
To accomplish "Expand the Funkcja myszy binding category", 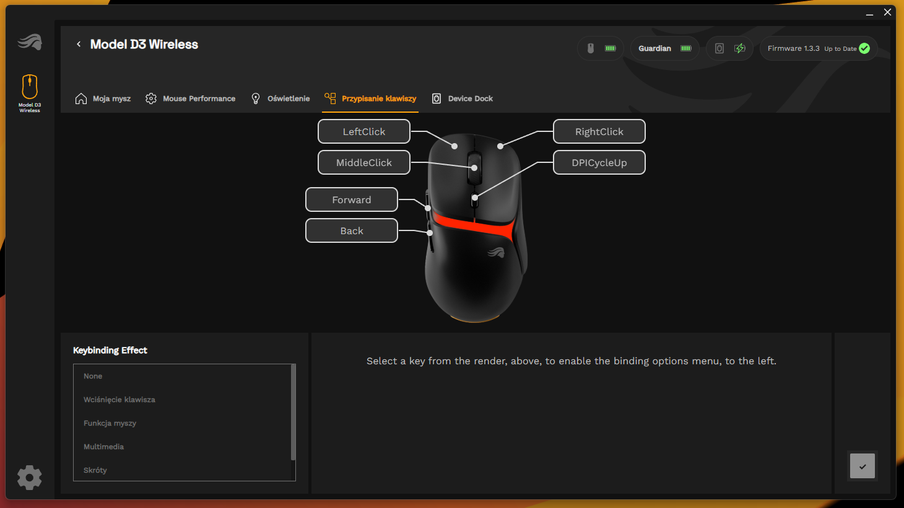I will 110,423.
